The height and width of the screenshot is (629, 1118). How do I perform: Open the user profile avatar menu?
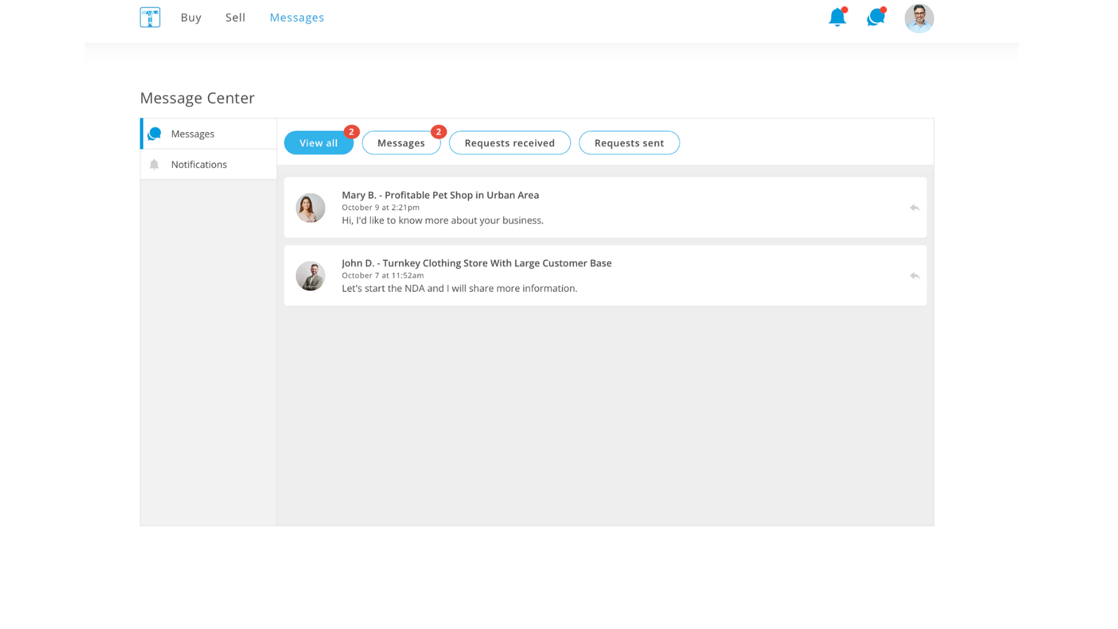point(919,18)
